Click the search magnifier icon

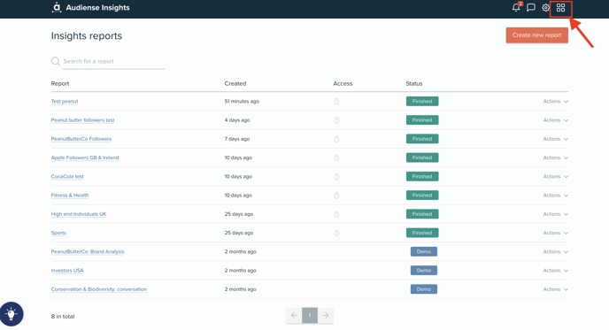tap(56, 61)
